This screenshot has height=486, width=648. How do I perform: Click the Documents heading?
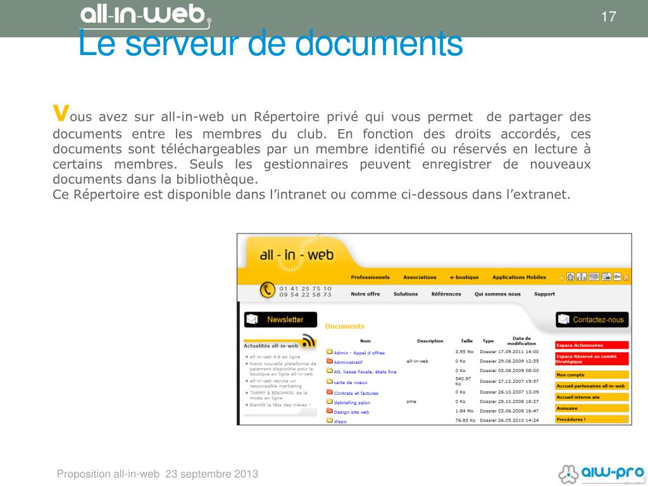[x=345, y=326]
